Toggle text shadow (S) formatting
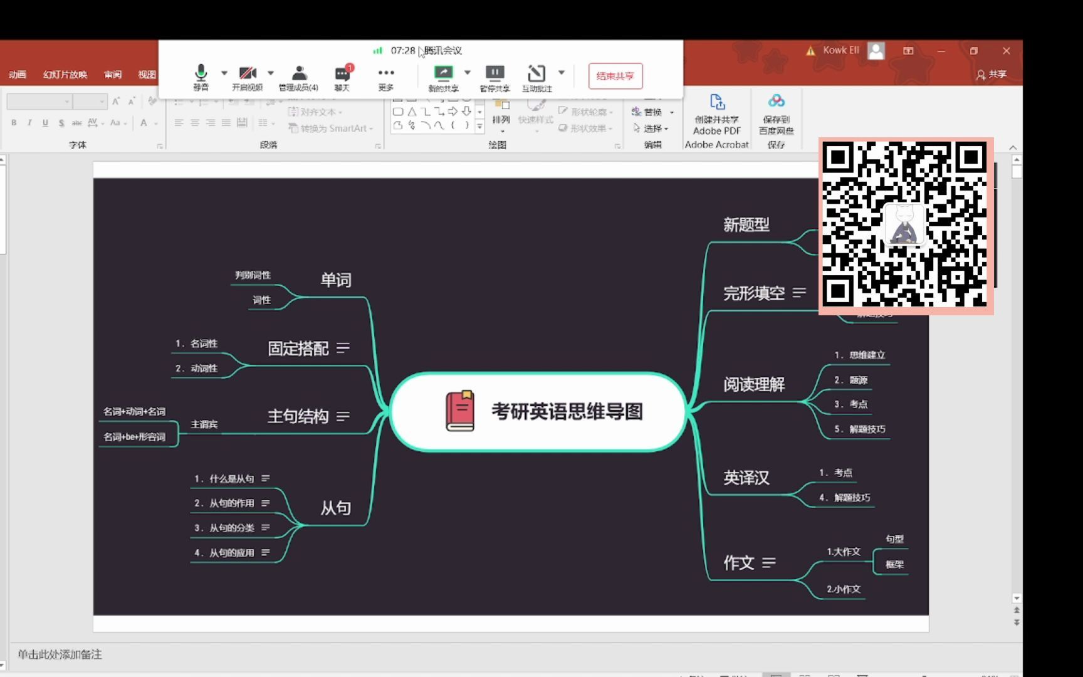 tap(61, 123)
